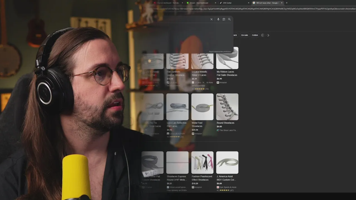
Task: Click U-Lace Metallic Silver U Laces title
Action: [199, 73]
